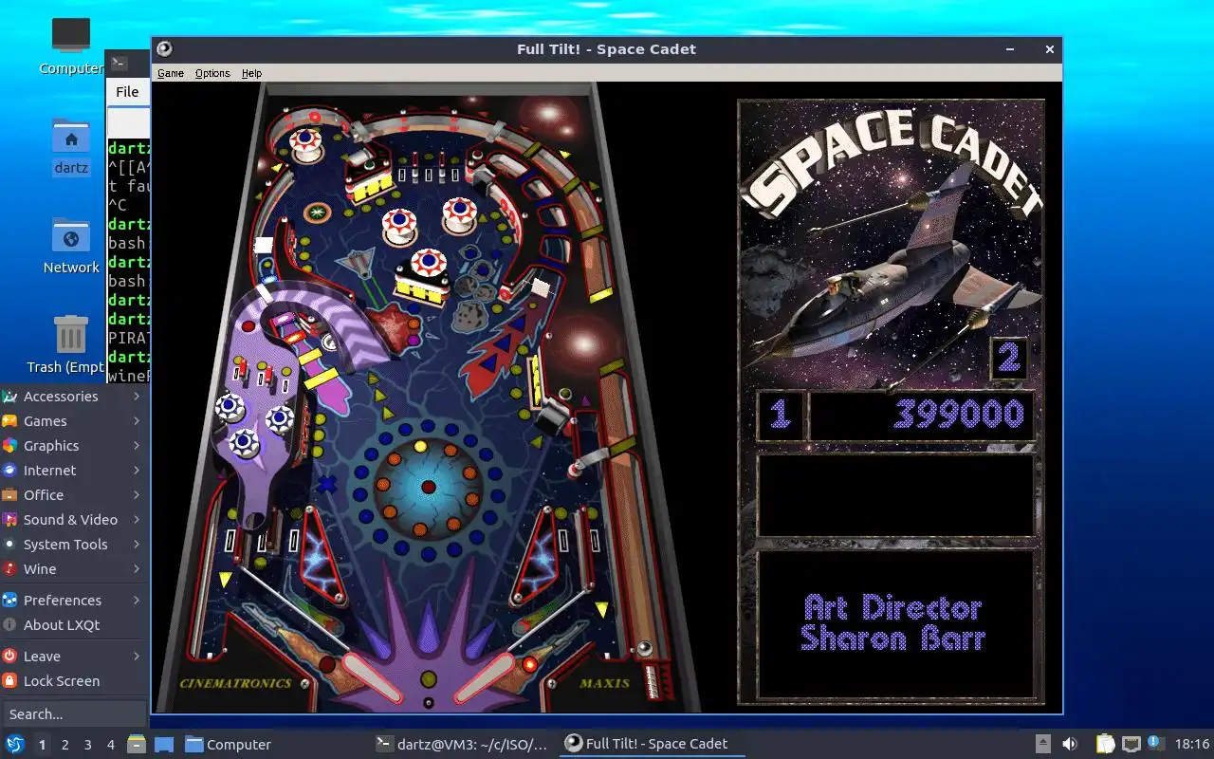Open the Computer desktop icon
1214x759 pixels.
pyautogui.click(x=71, y=46)
